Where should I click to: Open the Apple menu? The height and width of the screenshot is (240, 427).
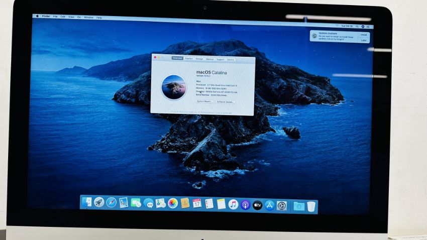[37, 16]
